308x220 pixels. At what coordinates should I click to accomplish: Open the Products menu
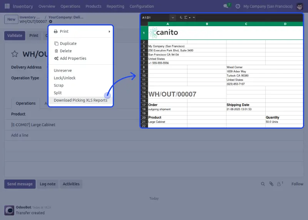point(93,6)
